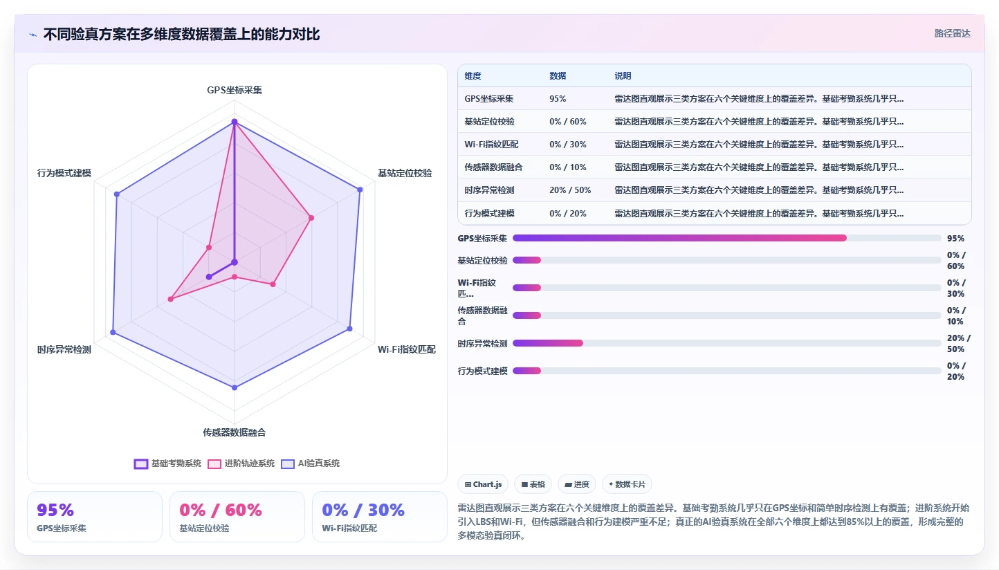Click the 维度 column header
This screenshot has width=999, height=570.
click(x=473, y=76)
